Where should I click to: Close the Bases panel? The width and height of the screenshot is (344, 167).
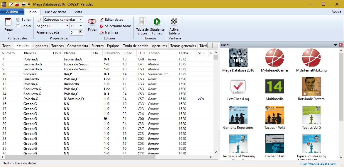click(x=341, y=45)
